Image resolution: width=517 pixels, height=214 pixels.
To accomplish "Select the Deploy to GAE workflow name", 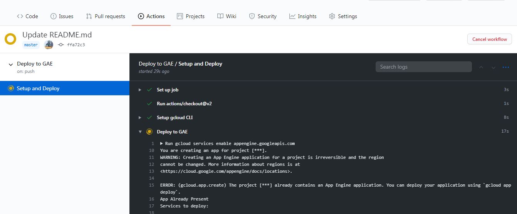I will [35, 64].
